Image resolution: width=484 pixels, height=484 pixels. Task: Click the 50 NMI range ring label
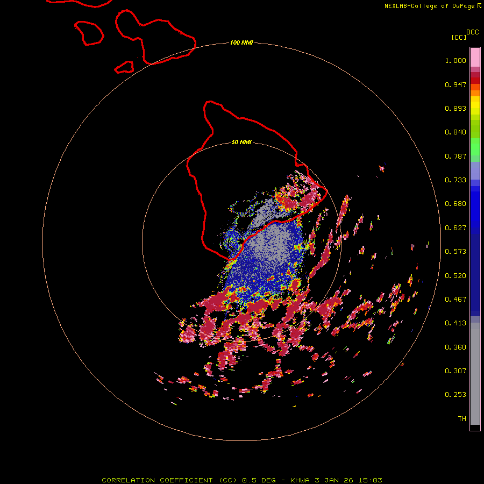241,142
